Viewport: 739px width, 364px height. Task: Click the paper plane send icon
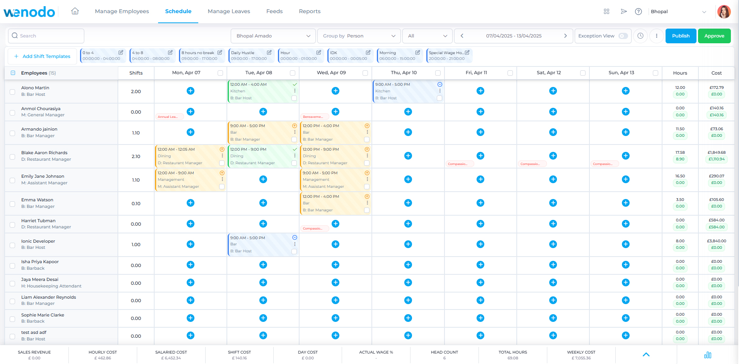[623, 12]
